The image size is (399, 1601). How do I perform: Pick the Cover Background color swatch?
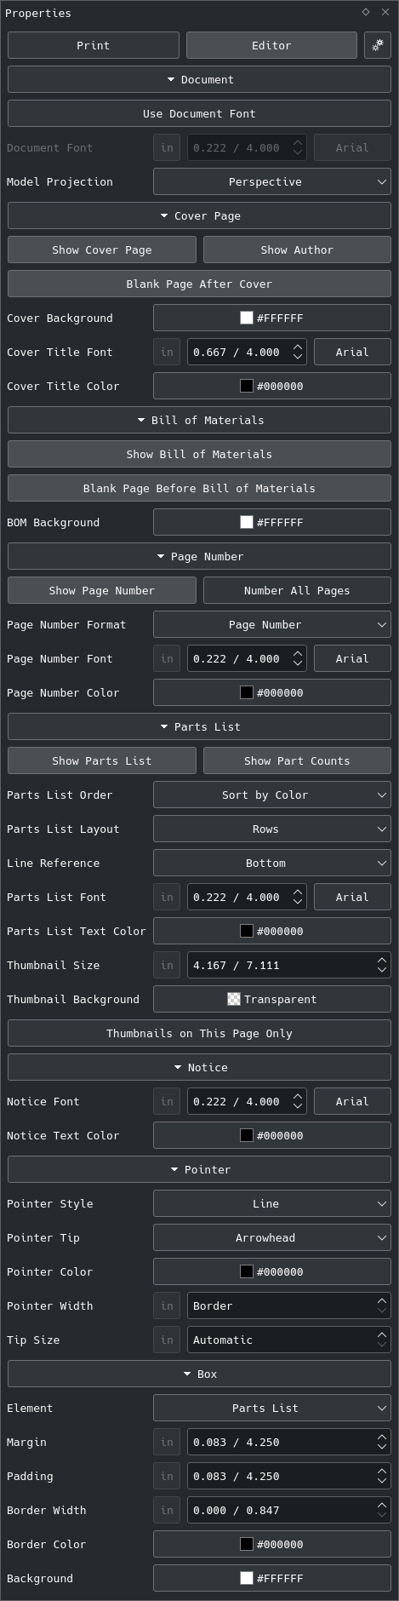click(x=272, y=318)
